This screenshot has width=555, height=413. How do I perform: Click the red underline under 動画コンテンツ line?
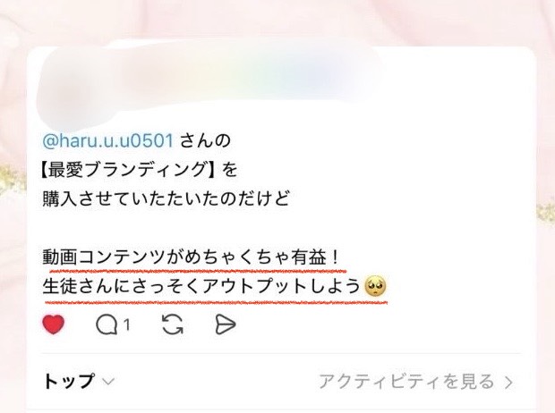(x=198, y=271)
